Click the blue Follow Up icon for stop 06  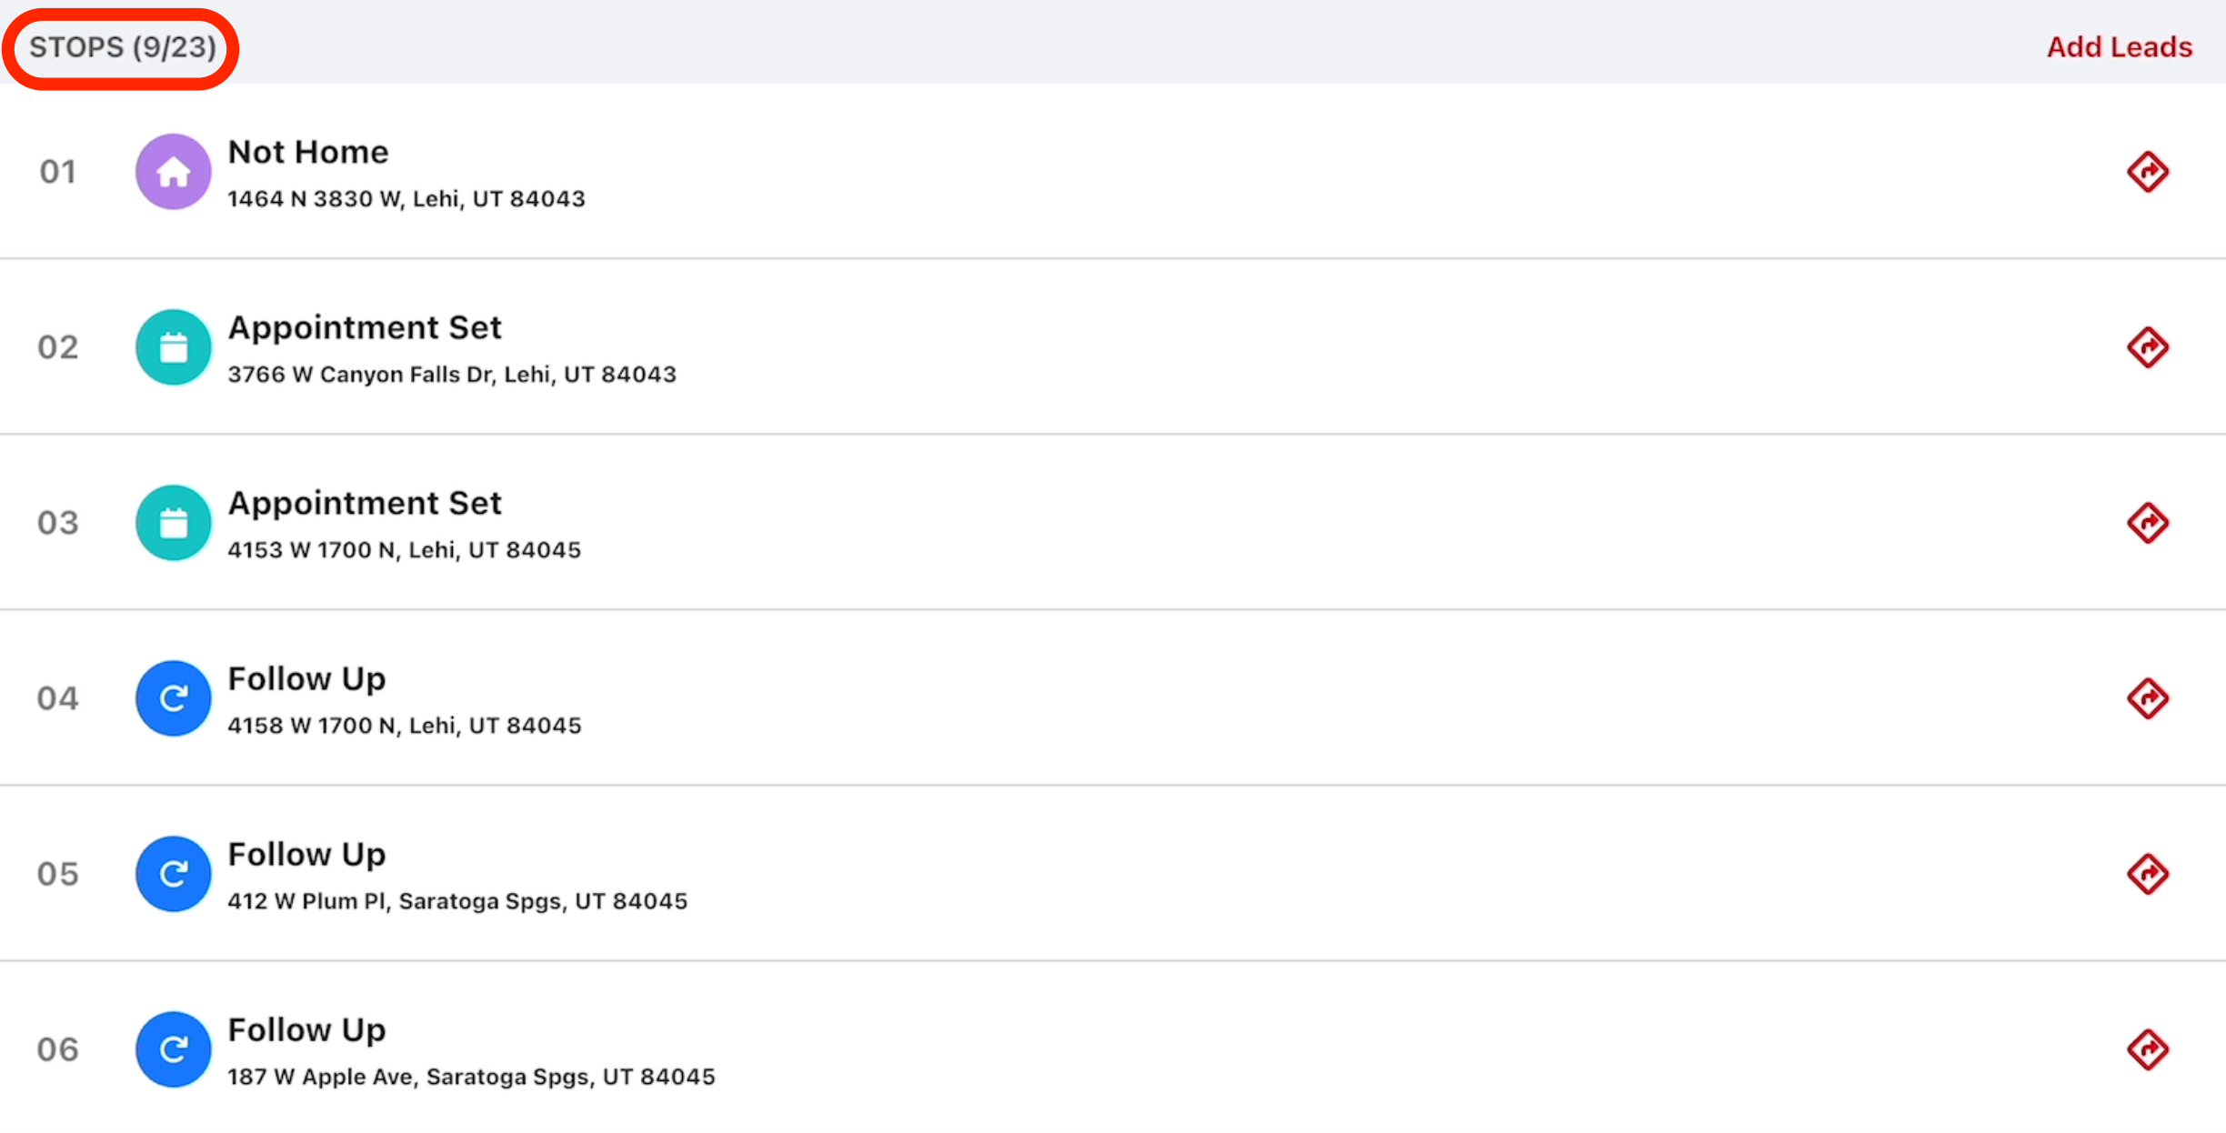(x=173, y=1049)
